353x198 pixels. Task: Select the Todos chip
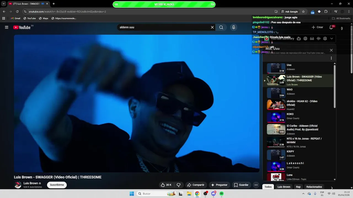pyautogui.click(x=268, y=187)
